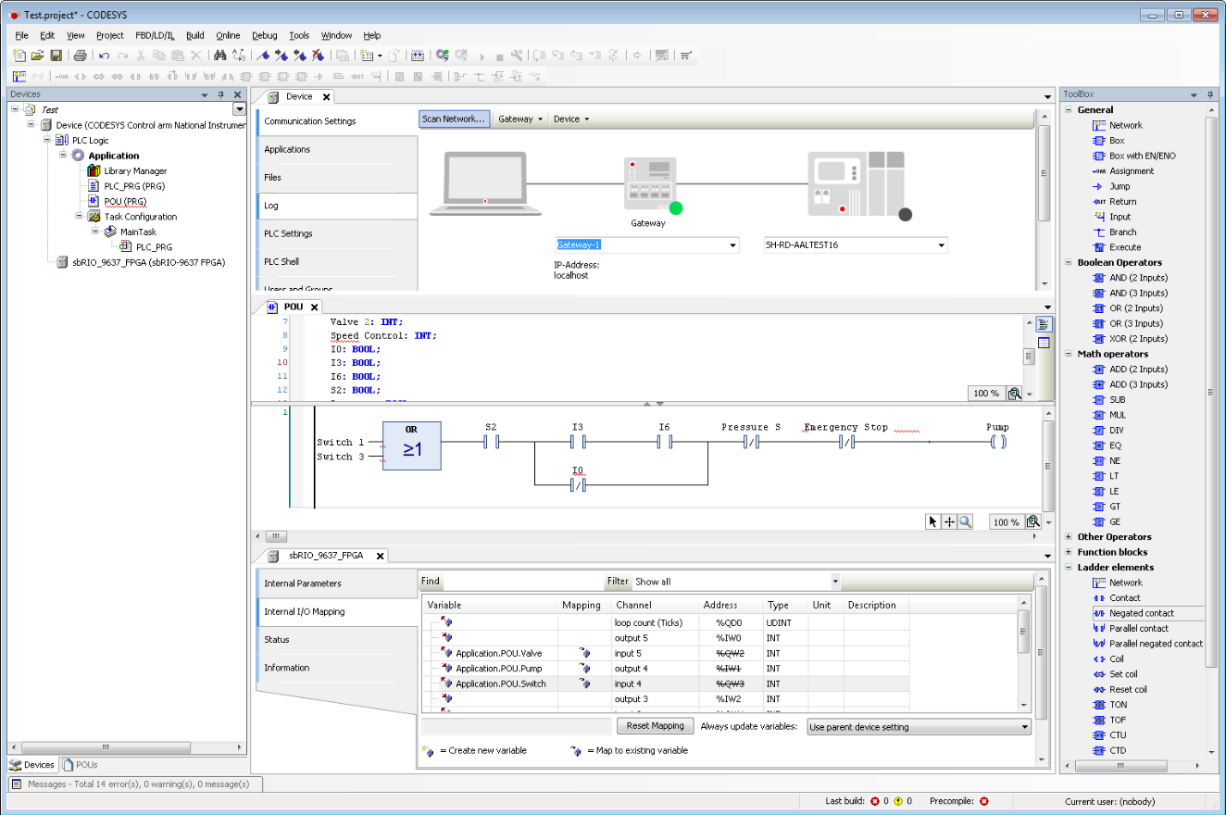Viewport: 1226px width, 815px height.
Task: Select the TON timer element in ToolBox
Action: [x=1118, y=705]
